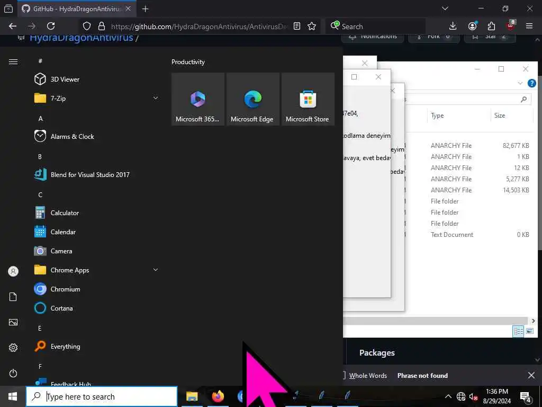Open Firefox list all tabs dropdown
This screenshot has height=407, width=542.
[x=445, y=8]
